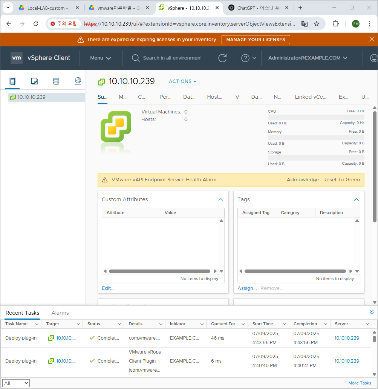The image size is (378, 389).
Task: Acknowledge the vAPI Endpoint alarm
Action: [303, 180]
